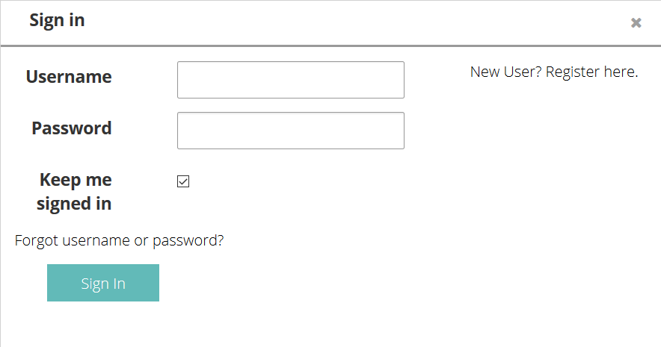Start account recovery via the Forgot link
661x347 pixels.
click(120, 241)
